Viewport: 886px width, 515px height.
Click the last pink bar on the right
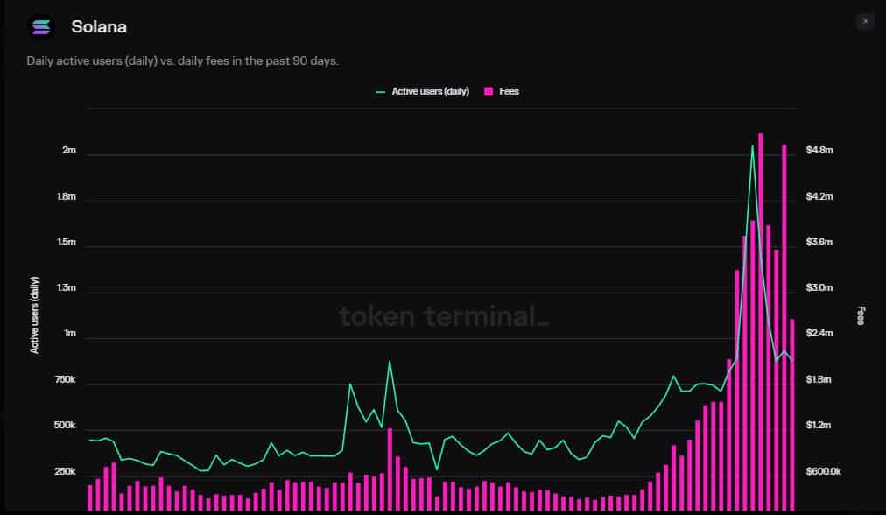792,414
